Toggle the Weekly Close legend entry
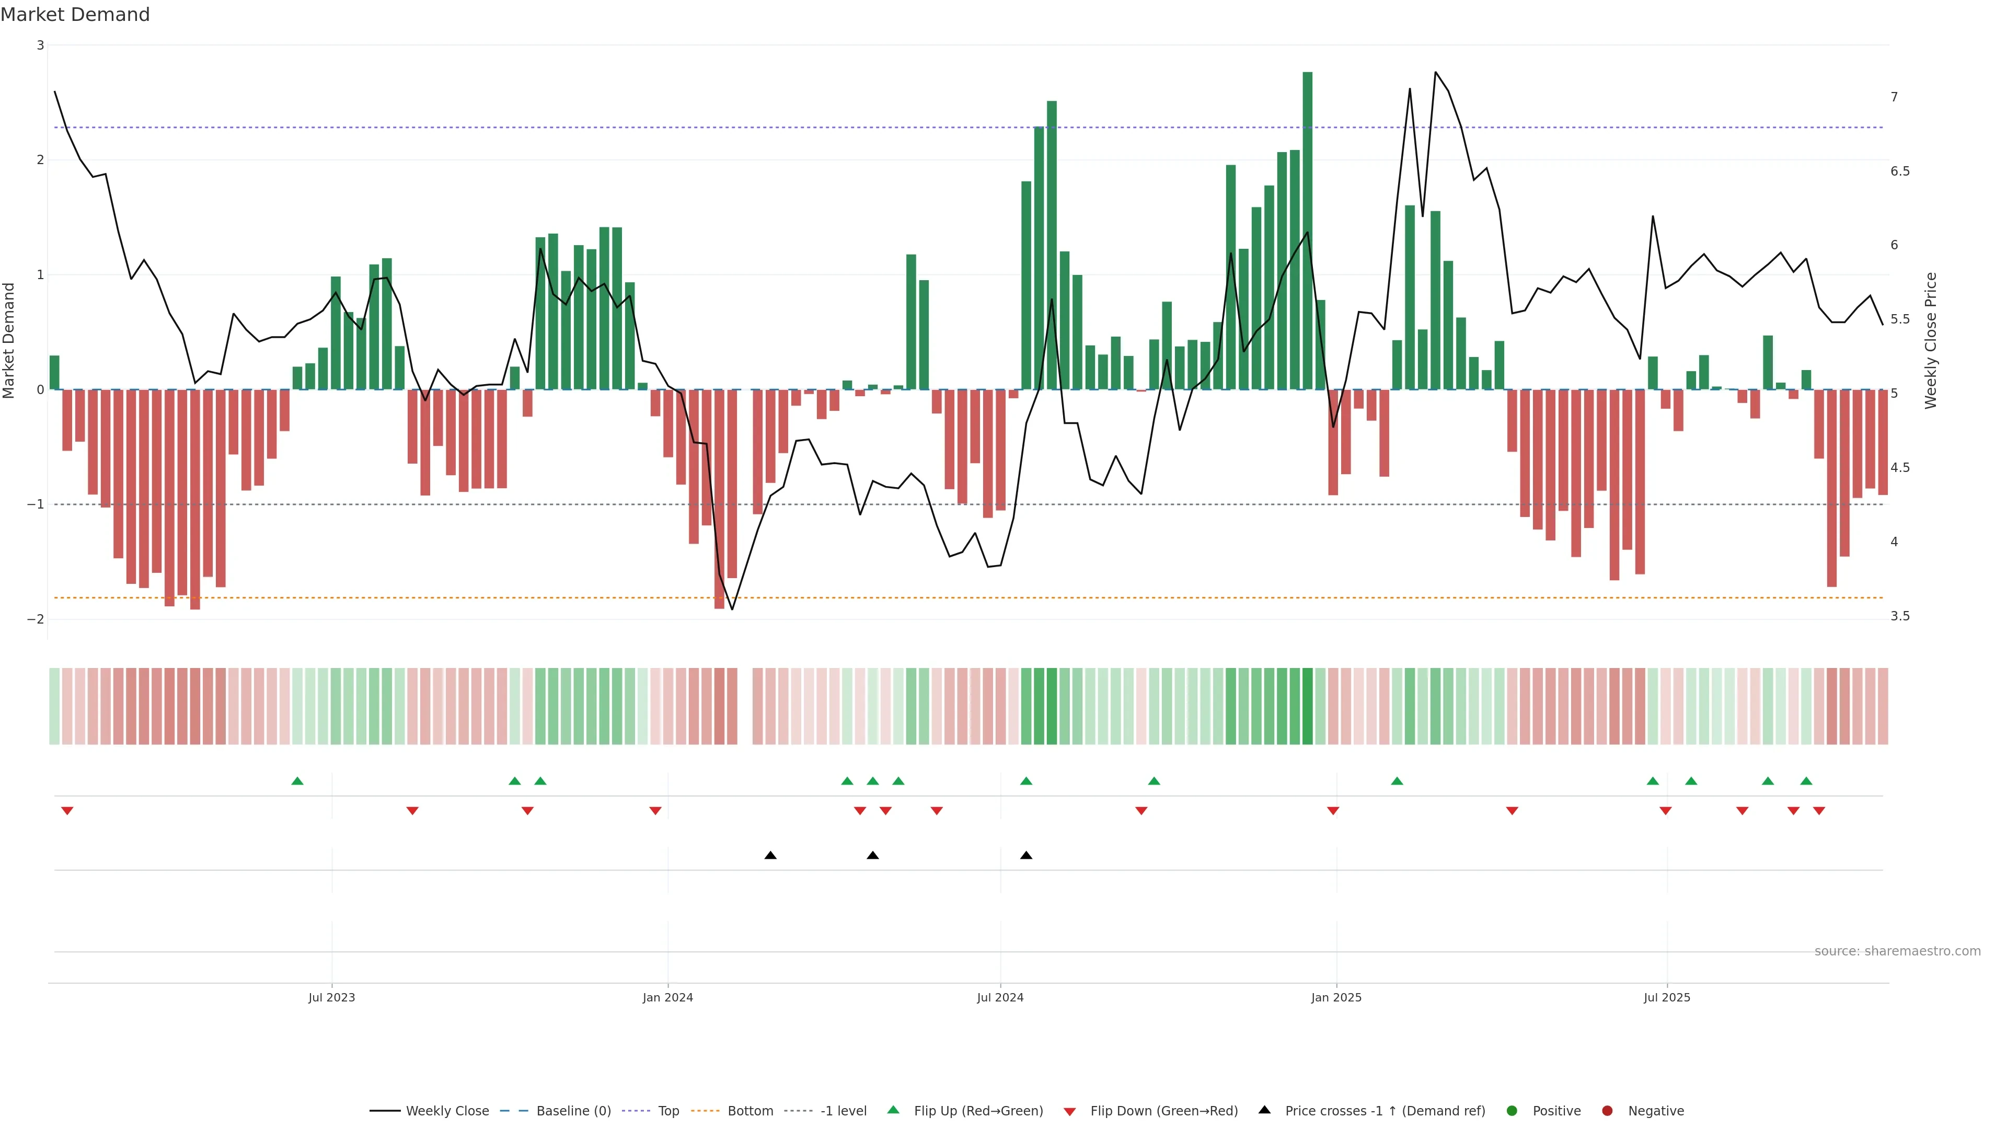The image size is (2007, 1129). [447, 1111]
